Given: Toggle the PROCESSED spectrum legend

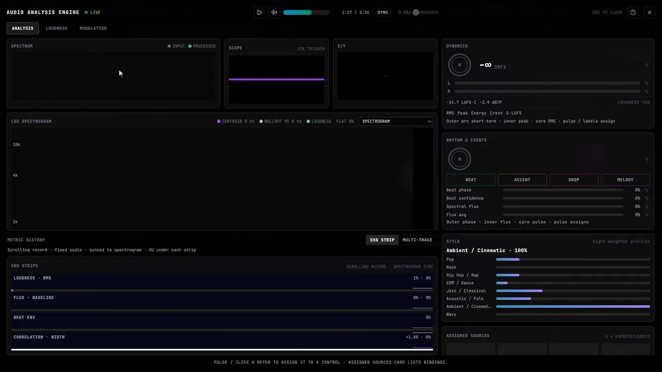Looking at the screenshot, I should [202, 46].
